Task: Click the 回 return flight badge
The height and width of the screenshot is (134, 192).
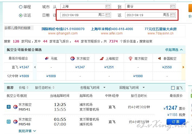Action: pyautogui.click(x=9, y=122)
